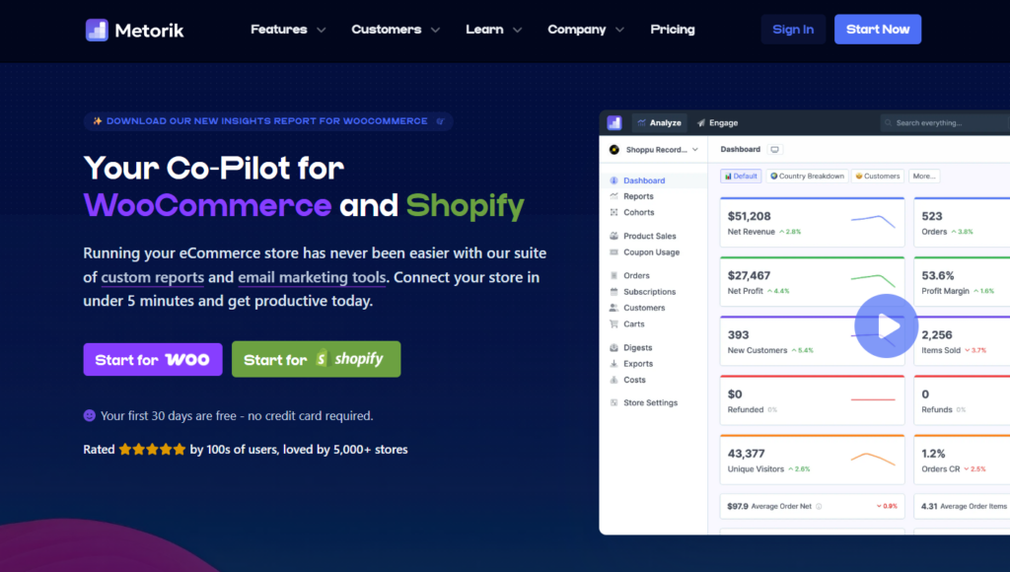Click the Metorik logo icon
This screenshot has height=572, width=1010.
point(97,30)
